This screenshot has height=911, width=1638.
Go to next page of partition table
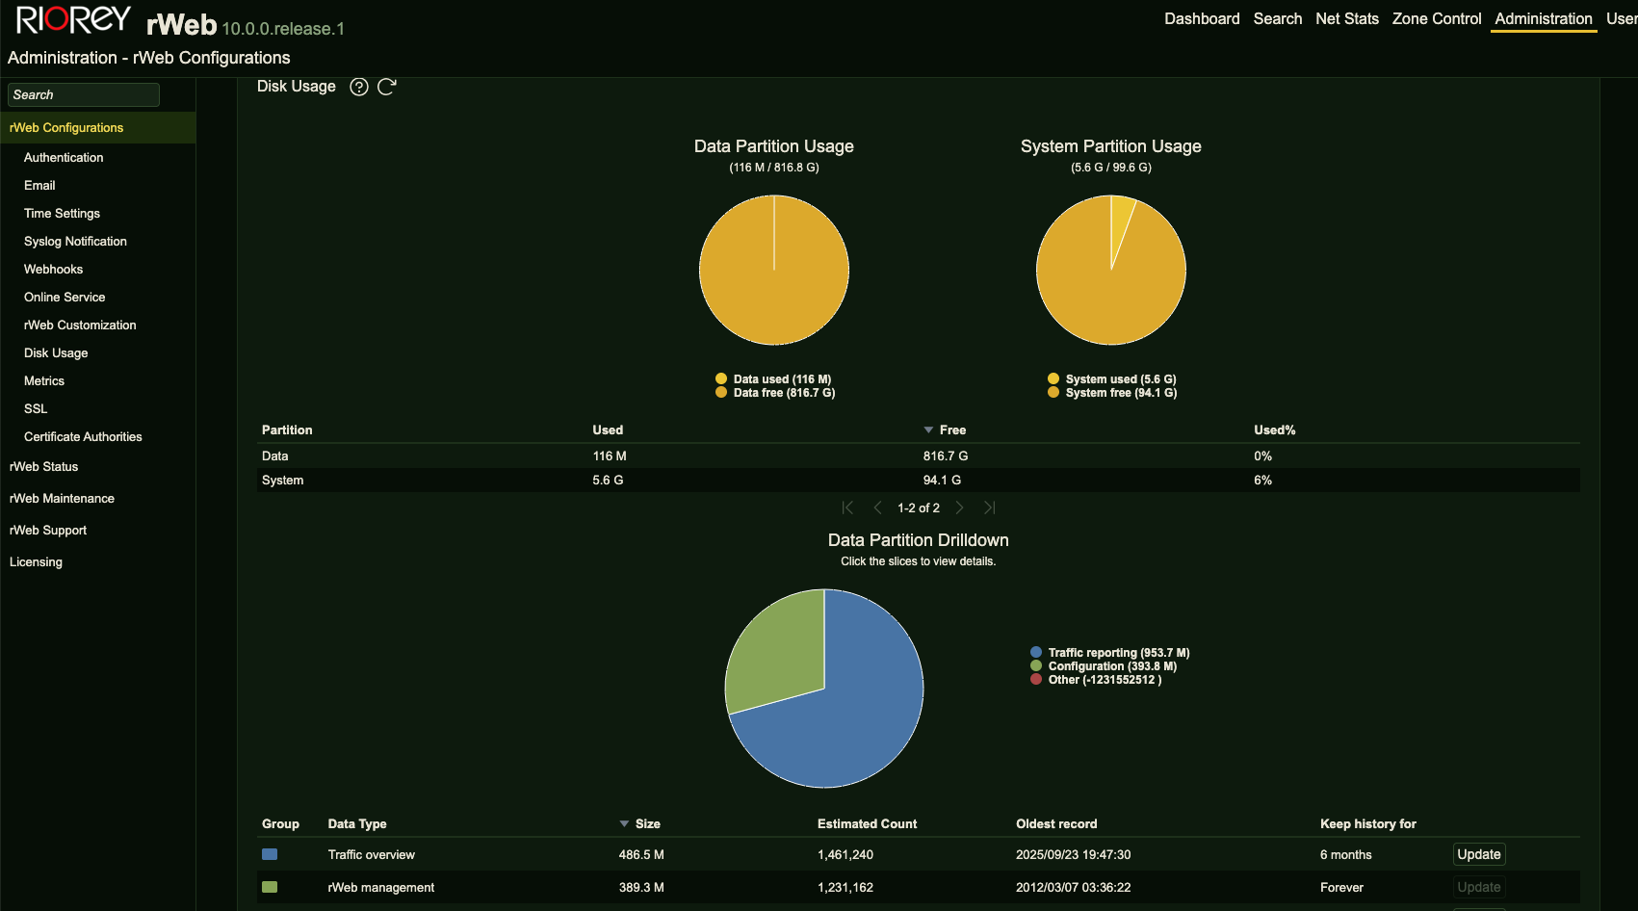pos(959,508)
